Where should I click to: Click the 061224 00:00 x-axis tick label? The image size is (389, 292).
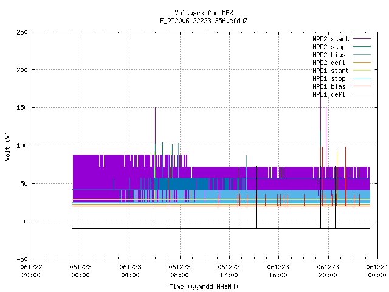coord(377,271)
